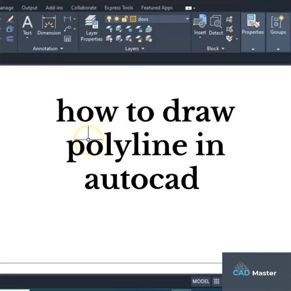Click the MODEL status bar button
This screenshot has width=291, height=291.
(201, 281)
